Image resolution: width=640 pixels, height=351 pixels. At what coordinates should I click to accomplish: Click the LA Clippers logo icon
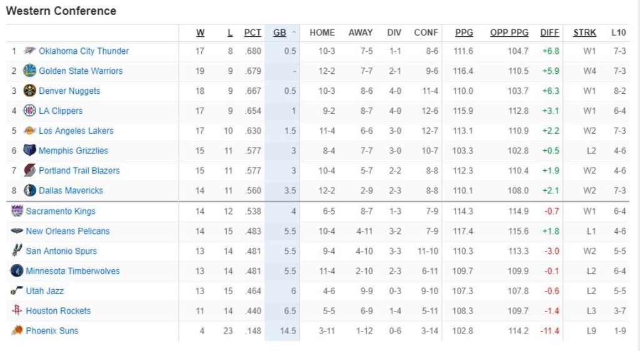coord(29,111)
